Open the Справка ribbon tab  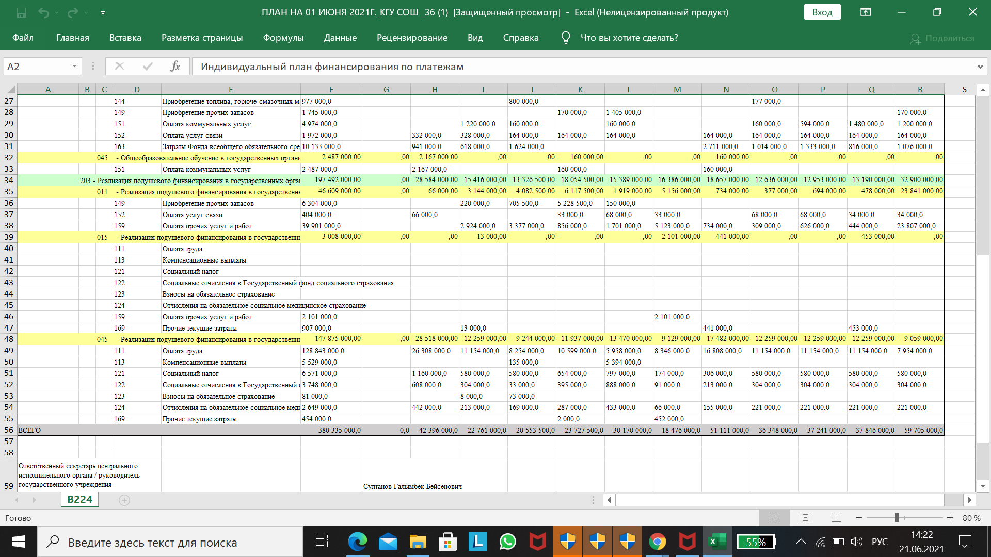click(521, 38)
